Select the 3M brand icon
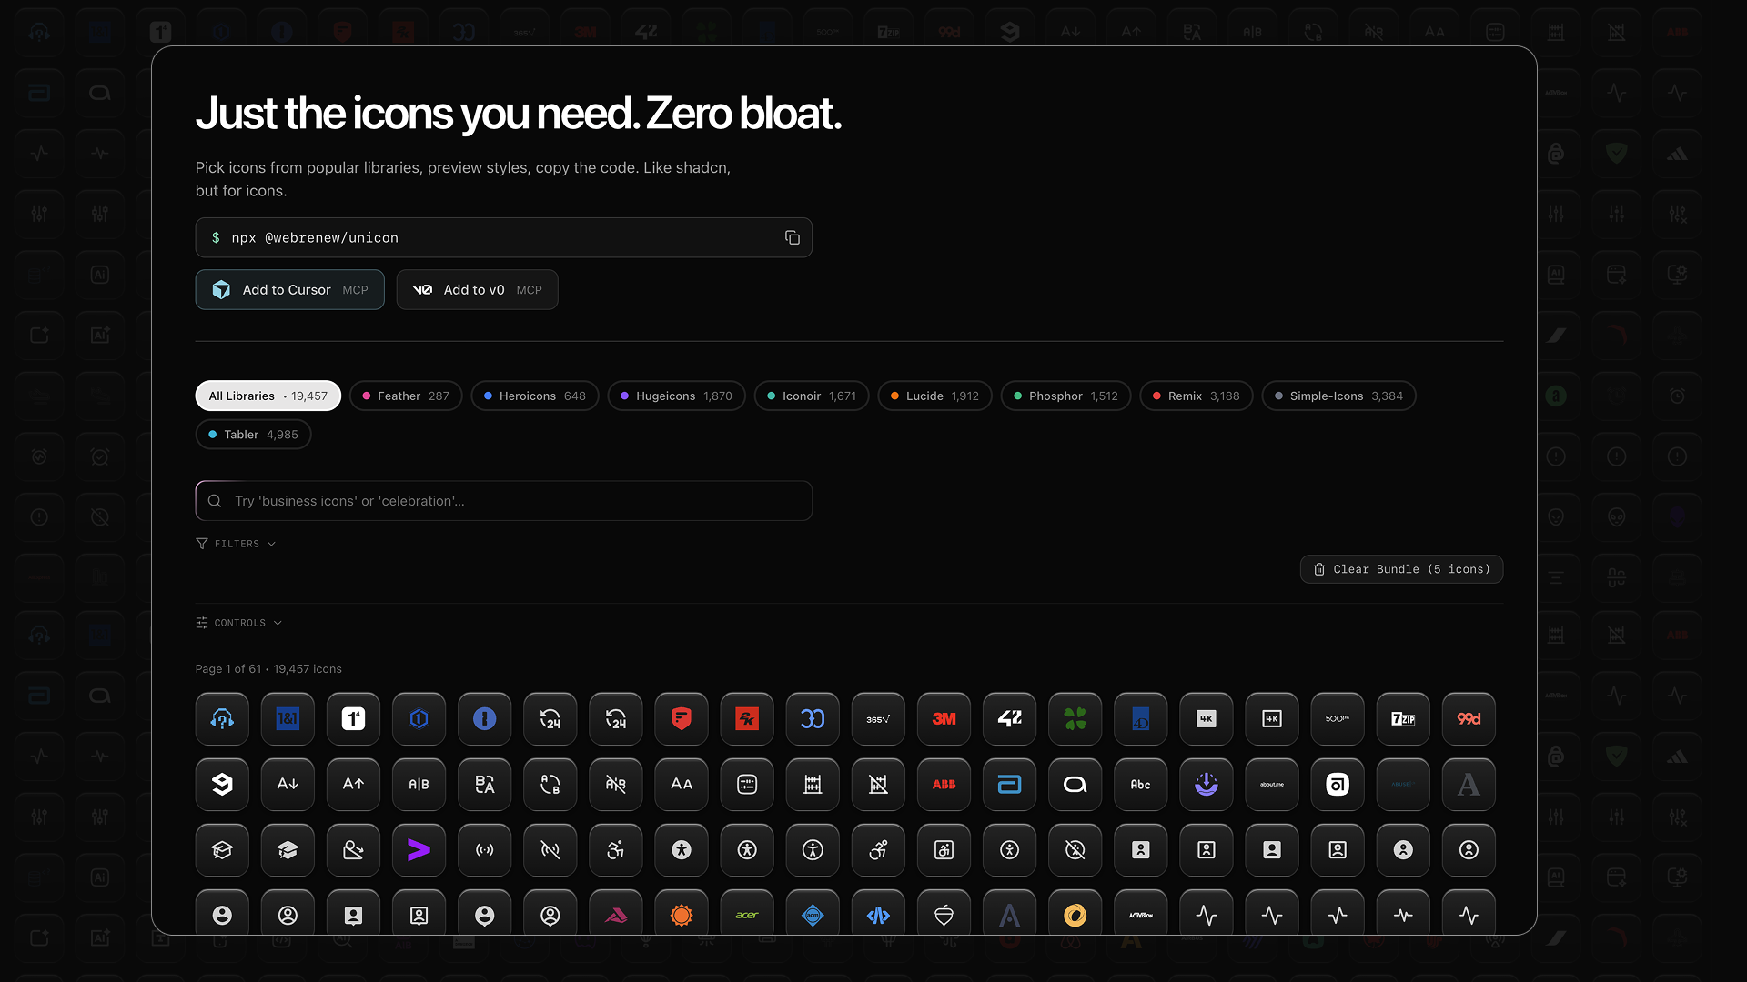This screenshot has width=1747, height=982. pos(944,718)
